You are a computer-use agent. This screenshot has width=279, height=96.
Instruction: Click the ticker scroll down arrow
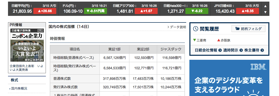tap(265, 12)
